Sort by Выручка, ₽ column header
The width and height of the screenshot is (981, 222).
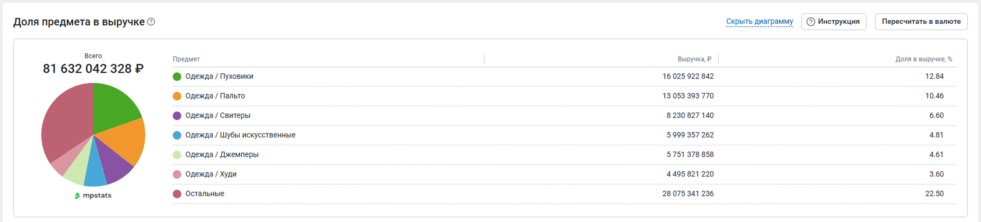[694, 59]
